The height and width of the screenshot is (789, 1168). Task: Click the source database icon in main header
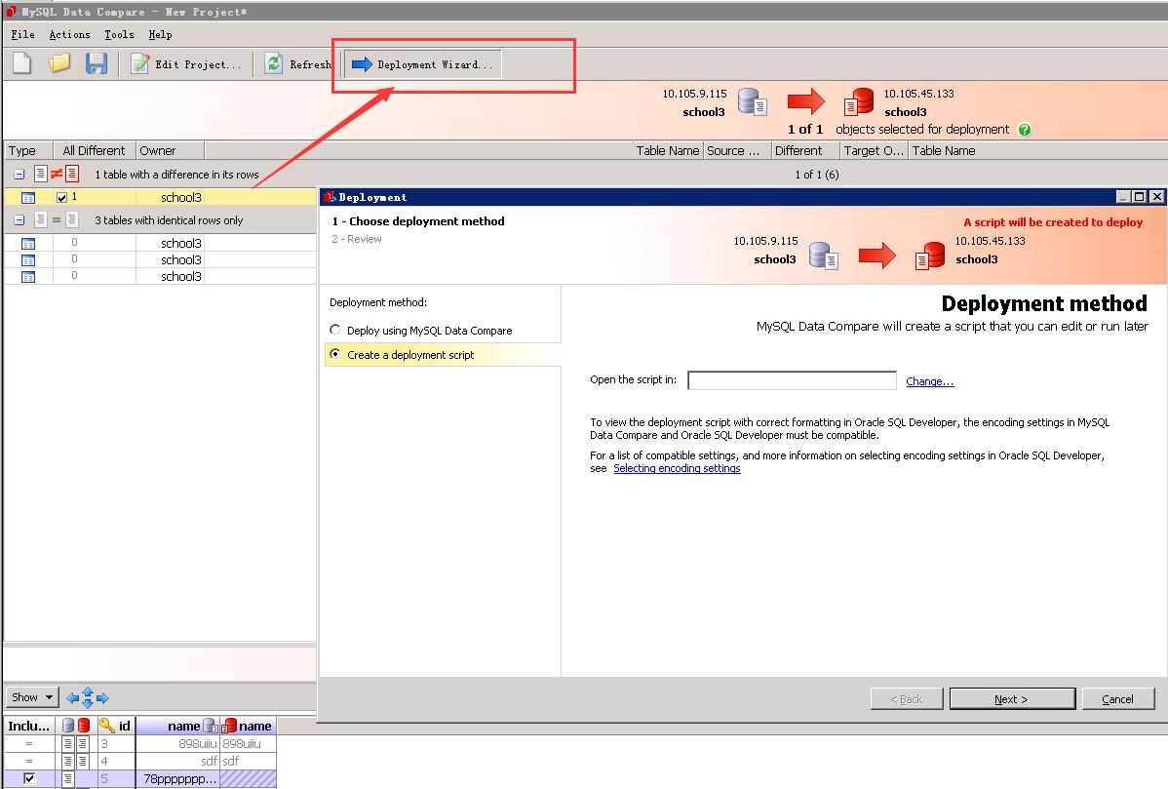(753, 102)
